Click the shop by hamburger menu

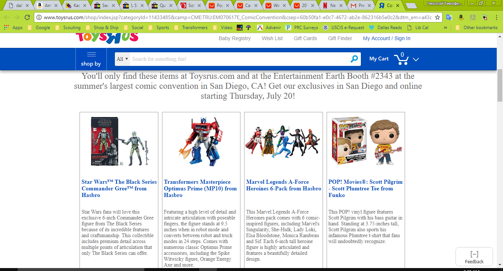(x=91, y=59)
